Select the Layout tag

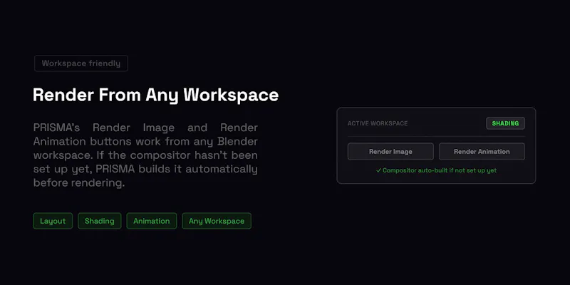click(53, 221)
